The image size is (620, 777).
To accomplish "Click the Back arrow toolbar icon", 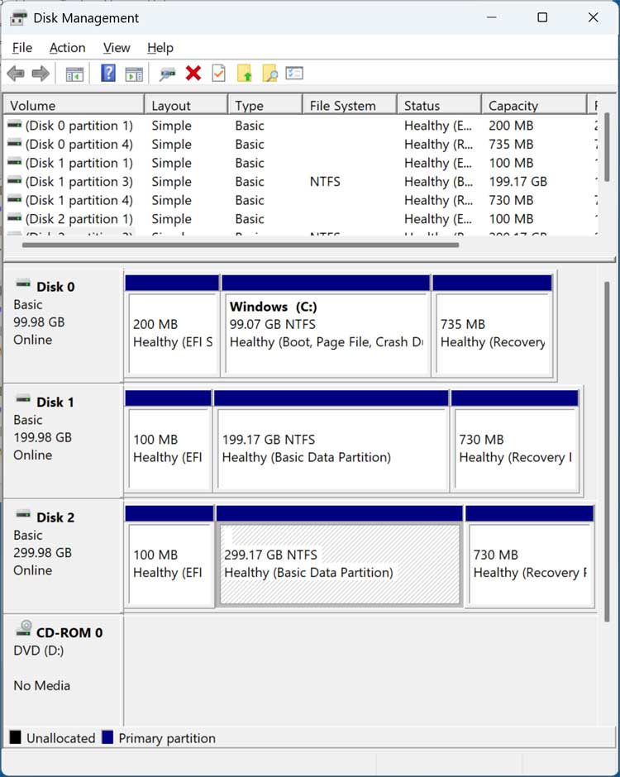I will 16,74.
